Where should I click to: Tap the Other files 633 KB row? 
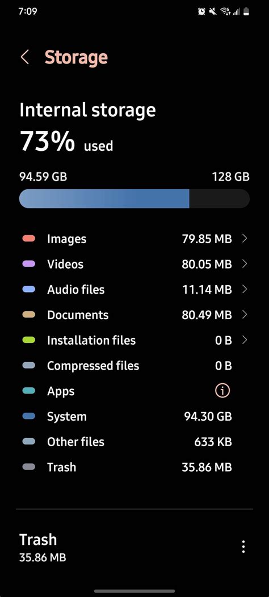coord(134,442)
